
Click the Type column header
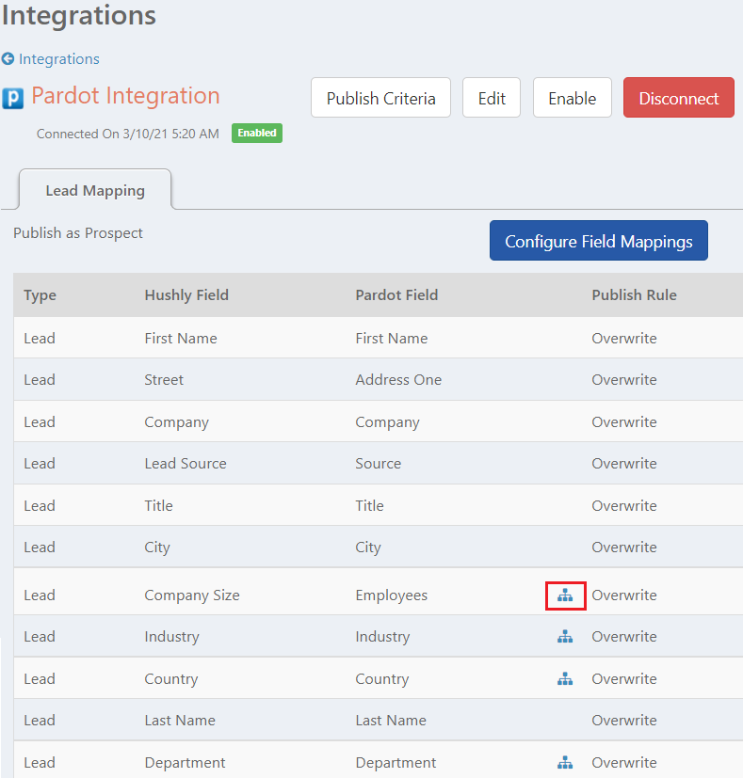coord(40,295)
